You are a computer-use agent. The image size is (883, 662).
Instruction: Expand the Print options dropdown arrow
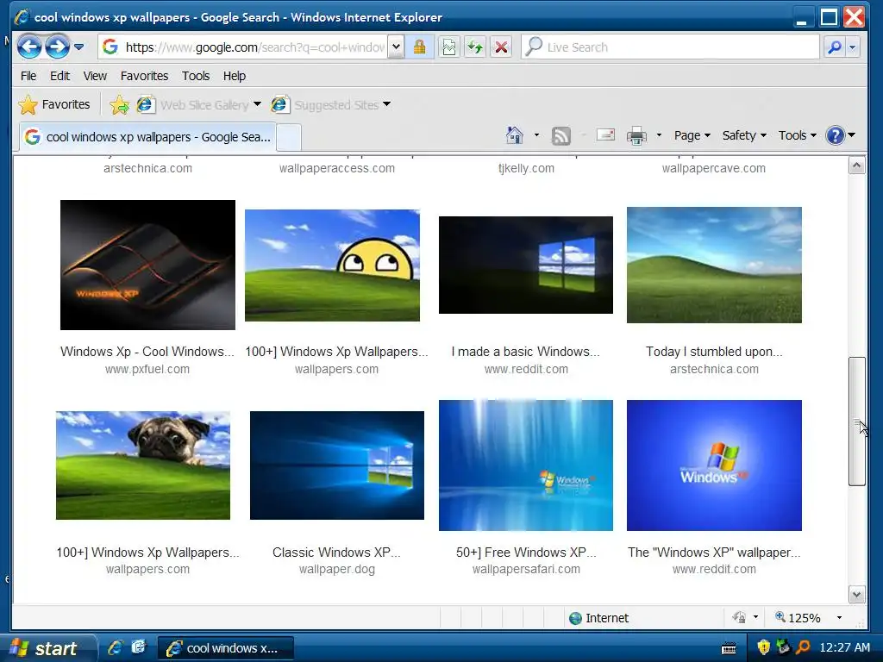pyautogui.click(x=659, y=135)
